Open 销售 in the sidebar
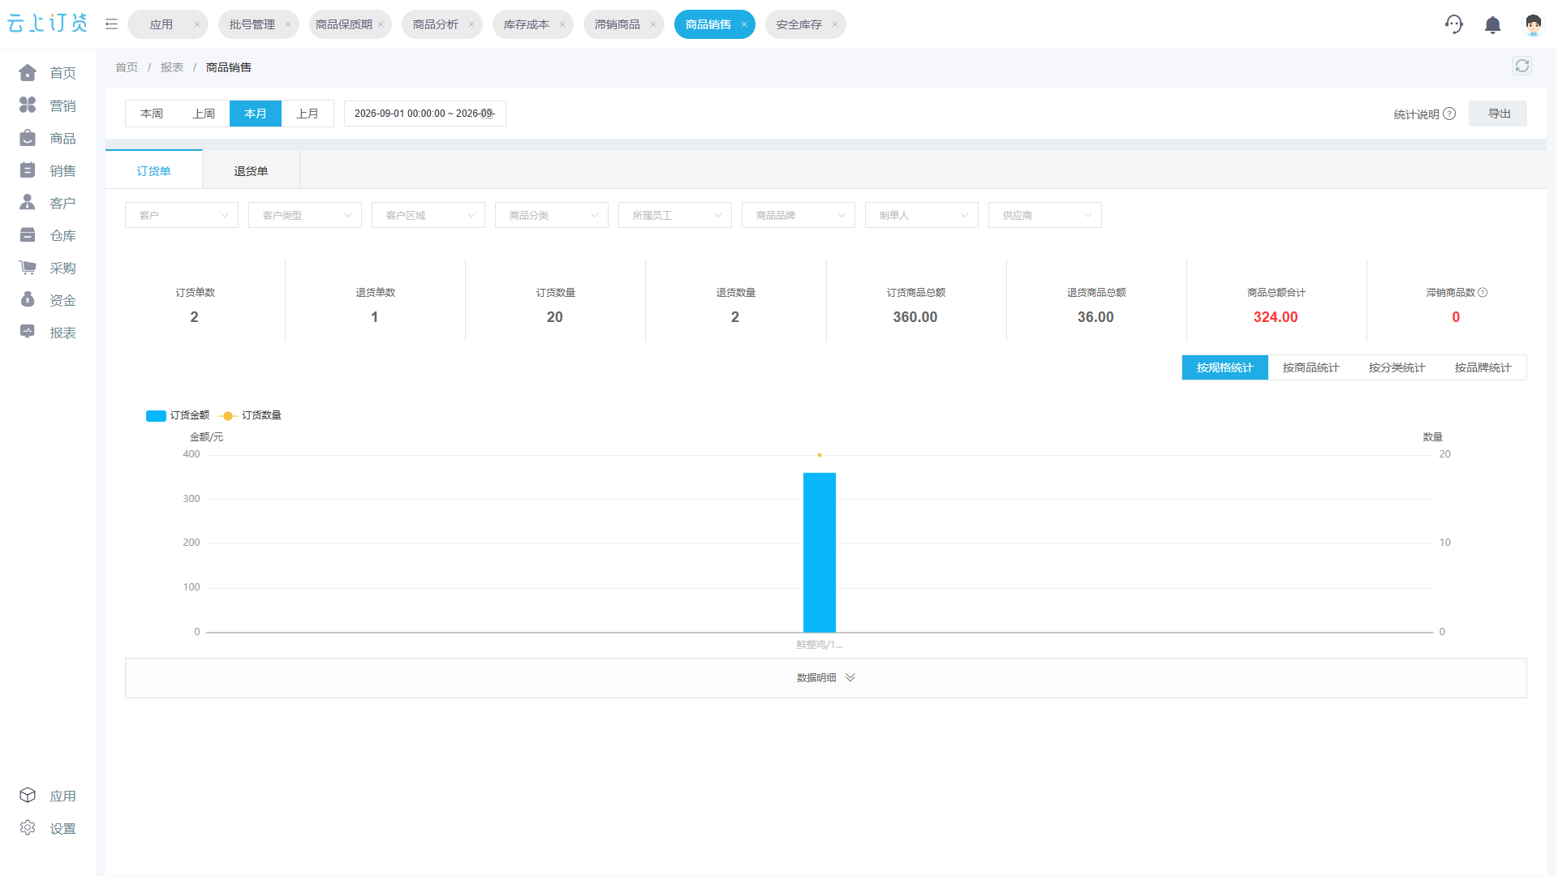This screenshot has height=876, width=1558. pos(48,170)
